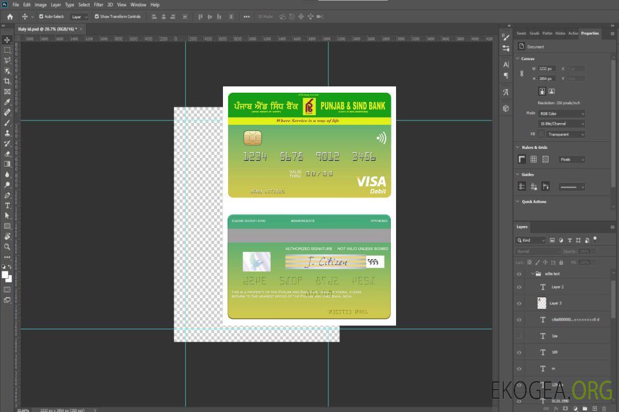Open the Paragraph panel icon
The image size is (619, 412).
coord(506,76)
